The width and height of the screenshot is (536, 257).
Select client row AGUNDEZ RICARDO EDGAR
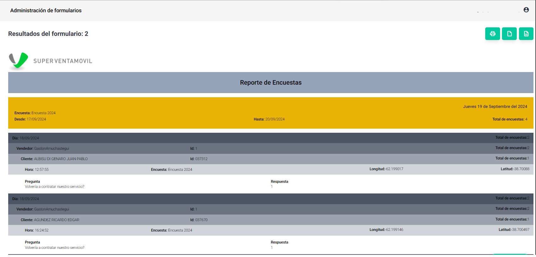click(271, 220)
